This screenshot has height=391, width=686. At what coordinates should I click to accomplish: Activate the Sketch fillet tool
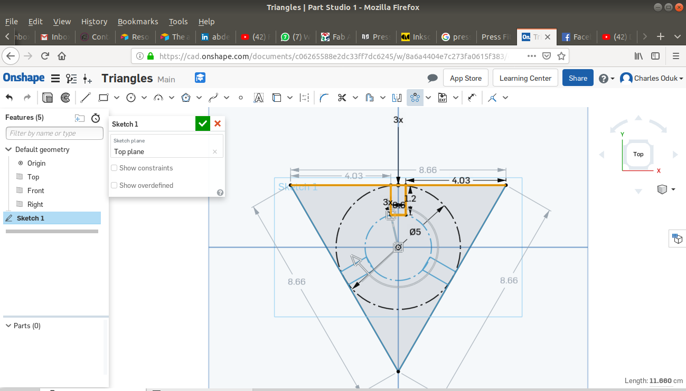click(324, 98)
